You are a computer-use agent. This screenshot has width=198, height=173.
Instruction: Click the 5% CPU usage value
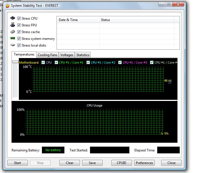coord(166,133)
